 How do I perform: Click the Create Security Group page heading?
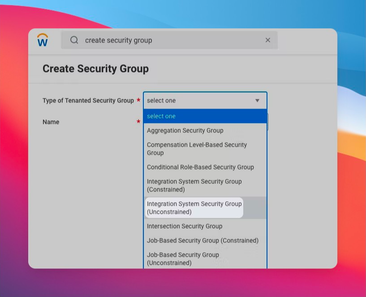(95, 69)
